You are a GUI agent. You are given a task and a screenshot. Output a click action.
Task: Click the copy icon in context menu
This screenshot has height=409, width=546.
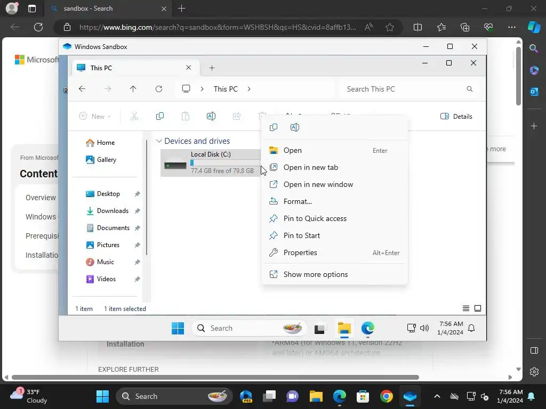274,127
